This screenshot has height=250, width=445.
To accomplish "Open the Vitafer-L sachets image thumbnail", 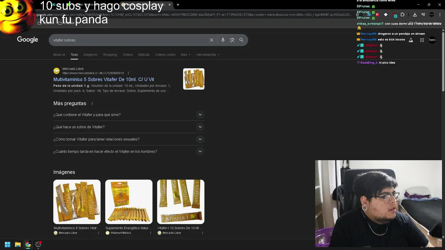I will 181,202.
